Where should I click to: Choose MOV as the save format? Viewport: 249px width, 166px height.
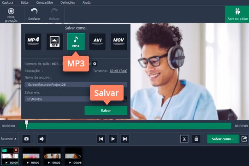click(x=119, y=41)
